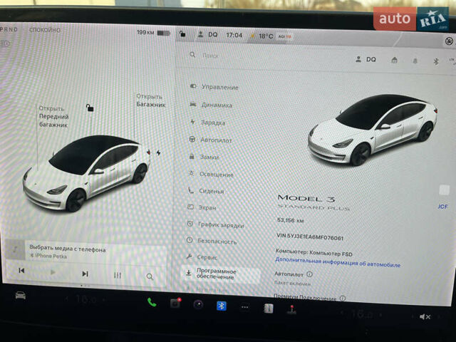Open the Camera app in dock
This screenshot has width=456, height=342.
click(198, 304)
